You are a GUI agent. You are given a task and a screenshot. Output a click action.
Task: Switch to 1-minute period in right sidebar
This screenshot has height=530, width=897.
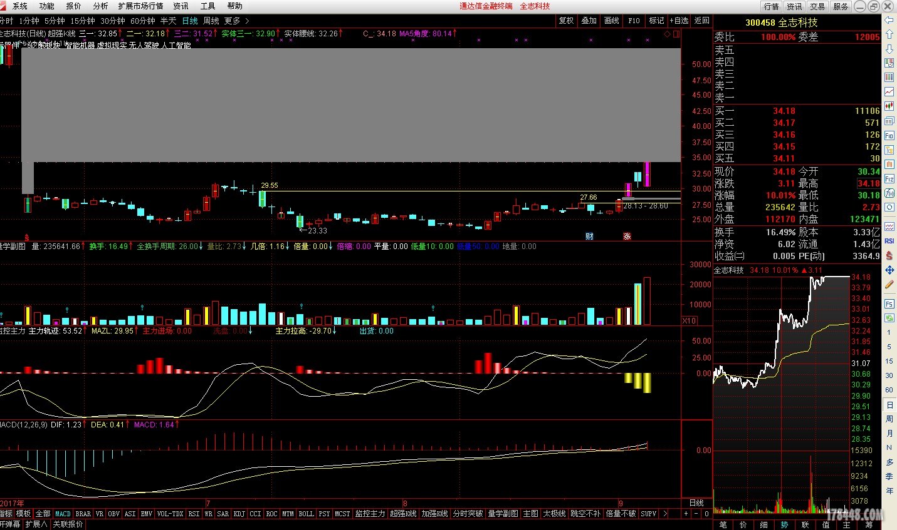(889, 332)
